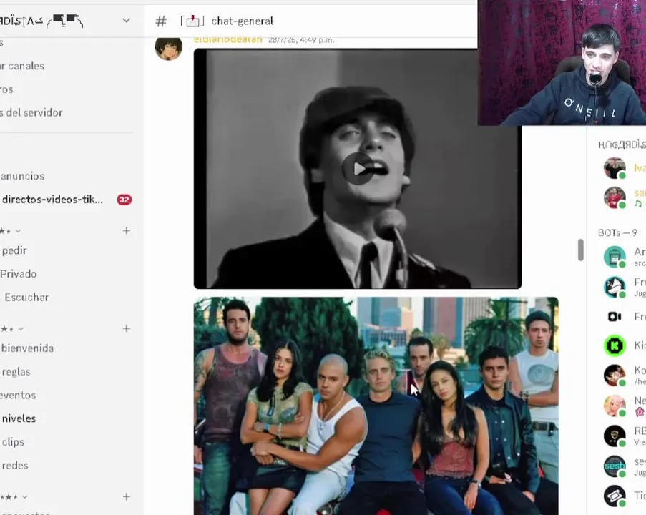Open the group photo image attachment
The image size is (646, 515).
(x=376, y=406)
